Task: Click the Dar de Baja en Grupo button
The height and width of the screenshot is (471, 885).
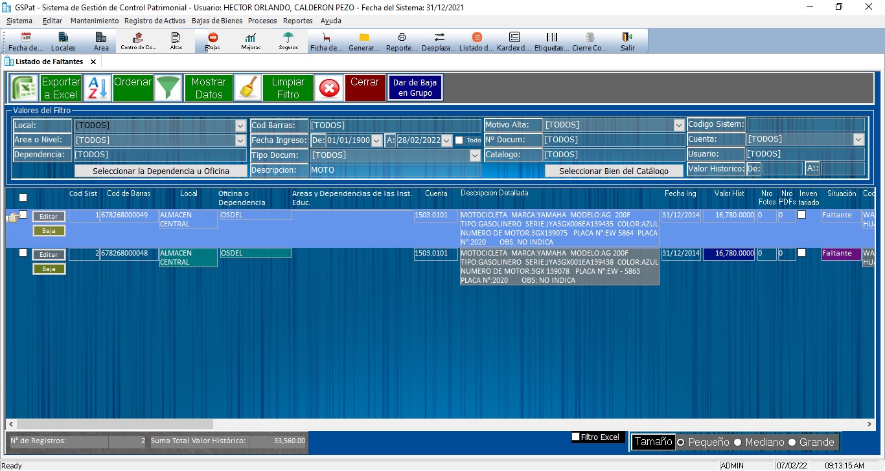Action: (415, 88)
